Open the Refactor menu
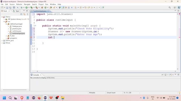Image resolution: width=181 pixels, height=101 pixels. (19, 4)
